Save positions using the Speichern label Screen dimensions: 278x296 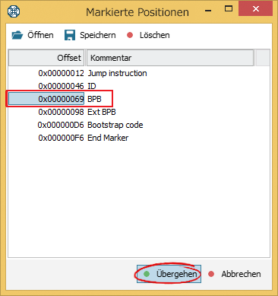click(x=98, y=35)
